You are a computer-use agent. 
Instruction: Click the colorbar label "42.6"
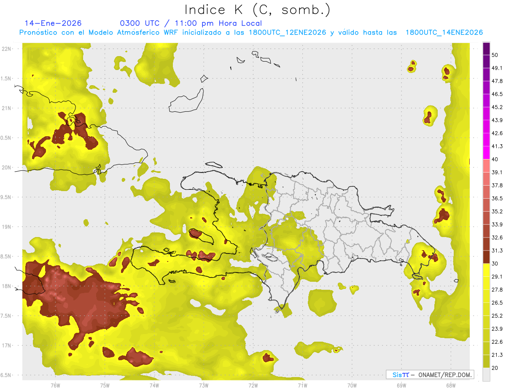pyautogui.click(x=497, y=133)
